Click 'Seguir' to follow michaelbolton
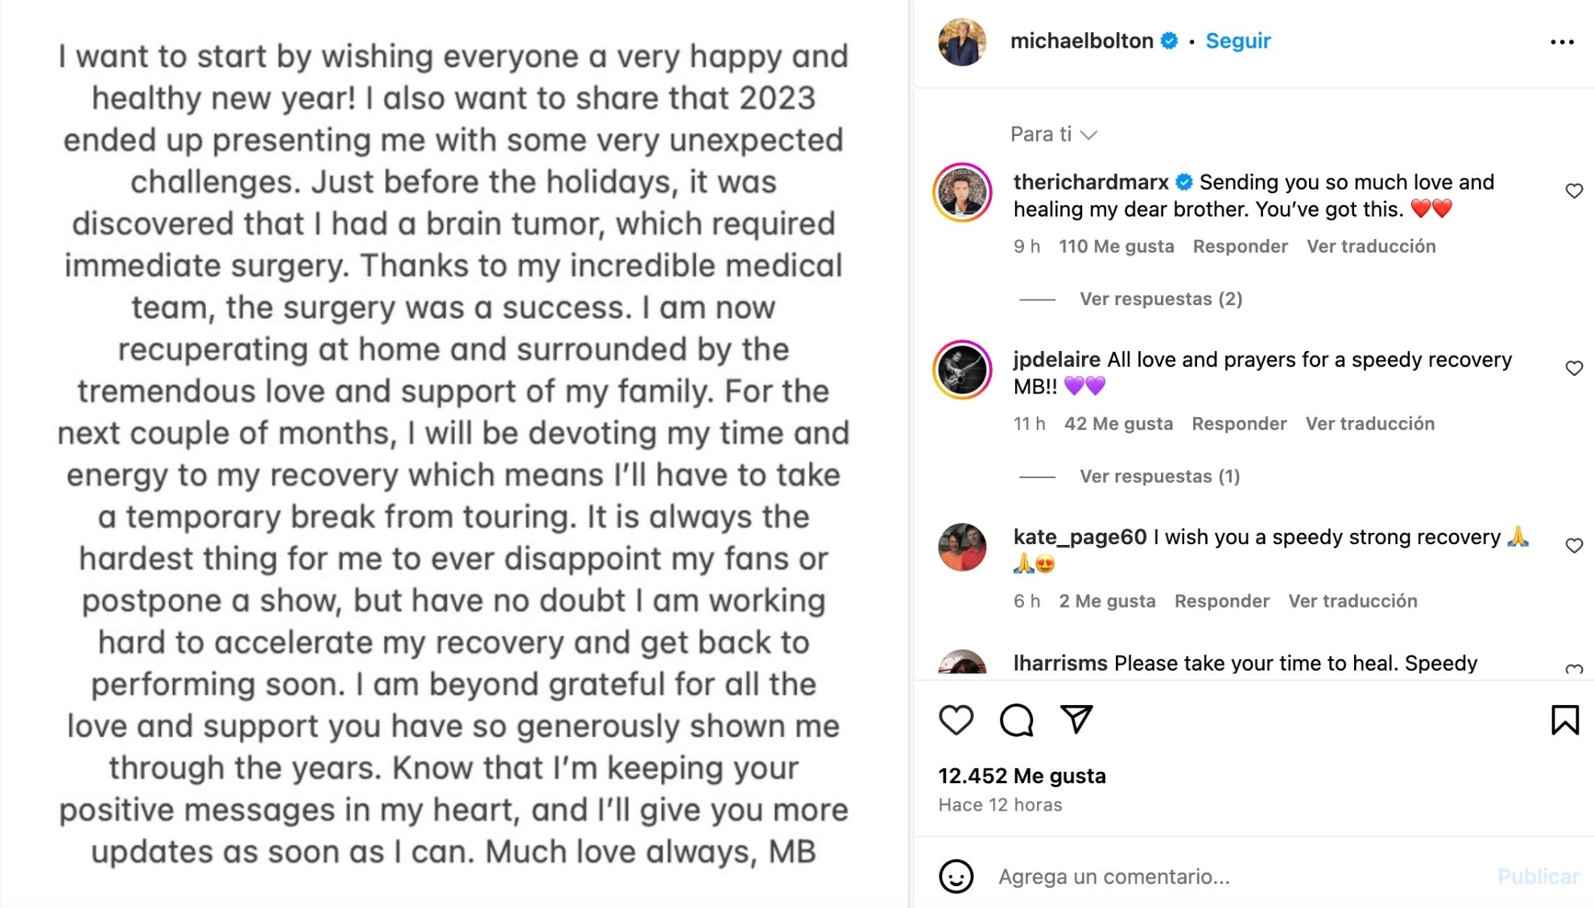The height and width of the screenshot is (908, 1594). tap(1237, 41)
